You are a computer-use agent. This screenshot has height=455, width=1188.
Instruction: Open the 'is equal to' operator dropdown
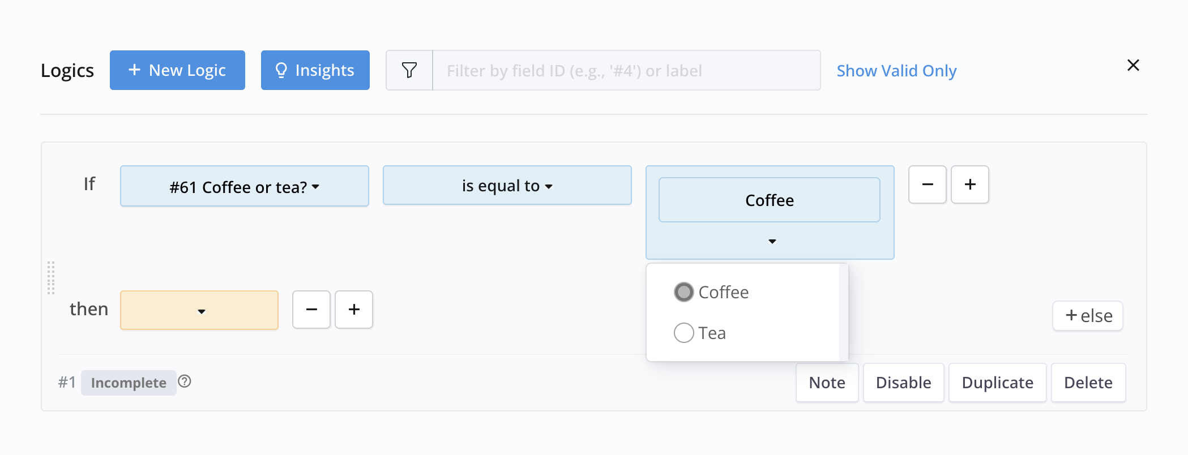tap(507, 186)
